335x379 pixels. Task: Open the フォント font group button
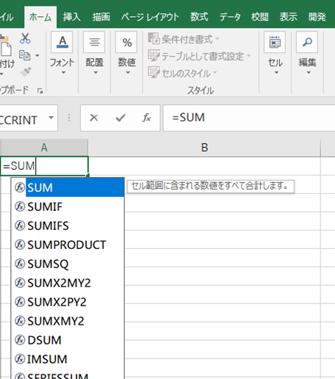pos(62,54)
